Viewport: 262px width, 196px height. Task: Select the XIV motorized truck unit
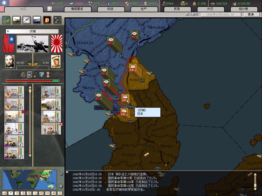[x=51, y=104]
